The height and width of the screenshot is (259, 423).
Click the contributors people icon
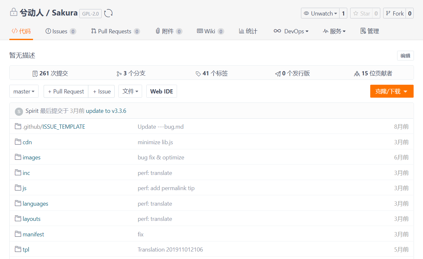357,74
